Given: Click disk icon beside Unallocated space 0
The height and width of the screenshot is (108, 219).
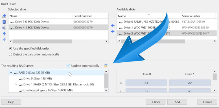Looking at the screenshot, I should (21, 91).
